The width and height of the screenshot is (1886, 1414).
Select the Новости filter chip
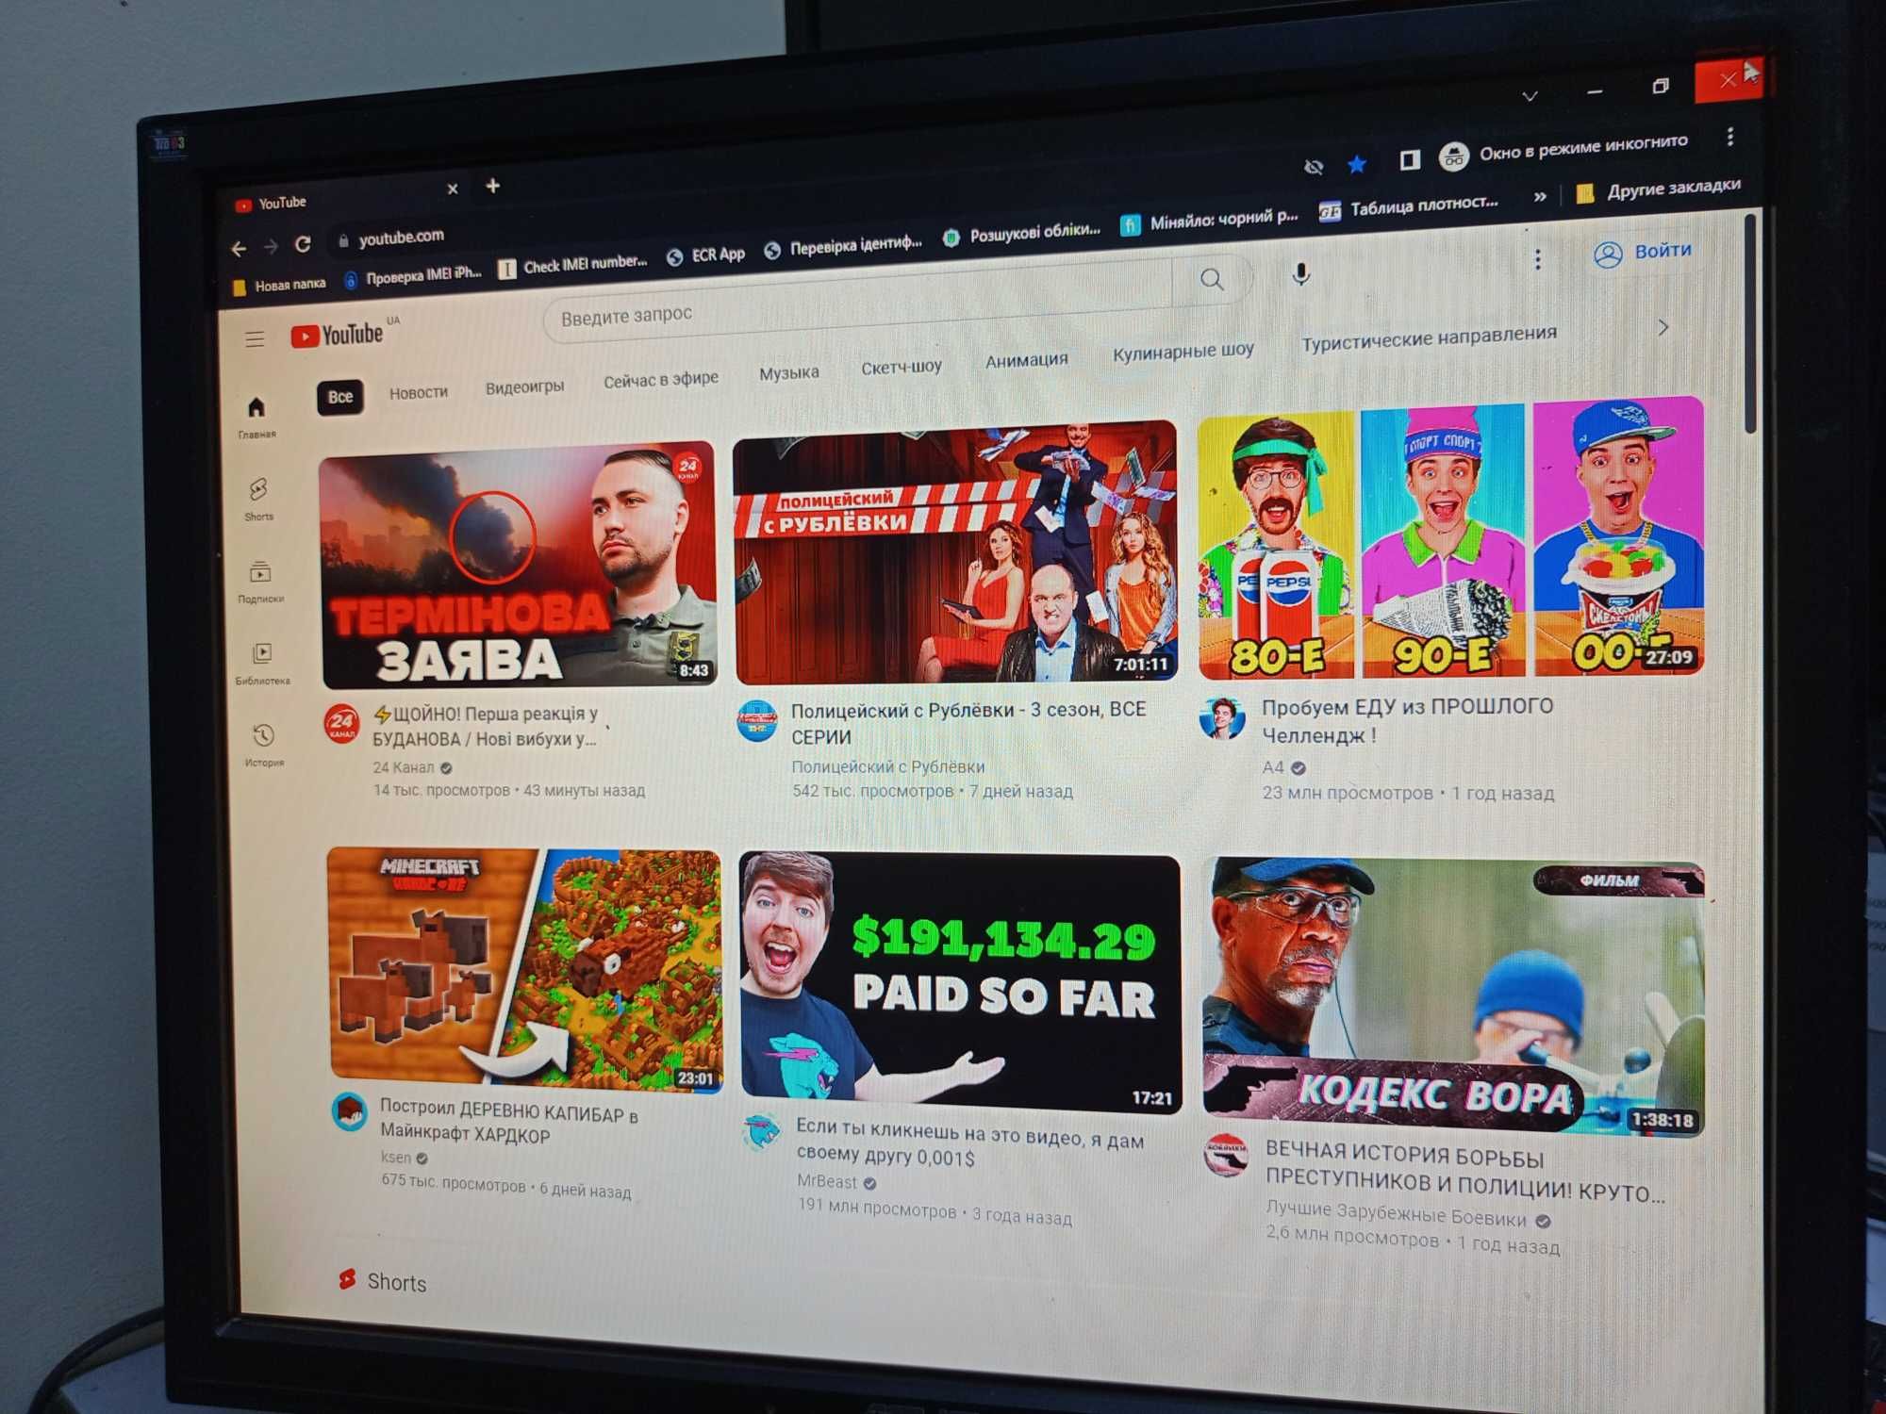(x=419, y=392)
